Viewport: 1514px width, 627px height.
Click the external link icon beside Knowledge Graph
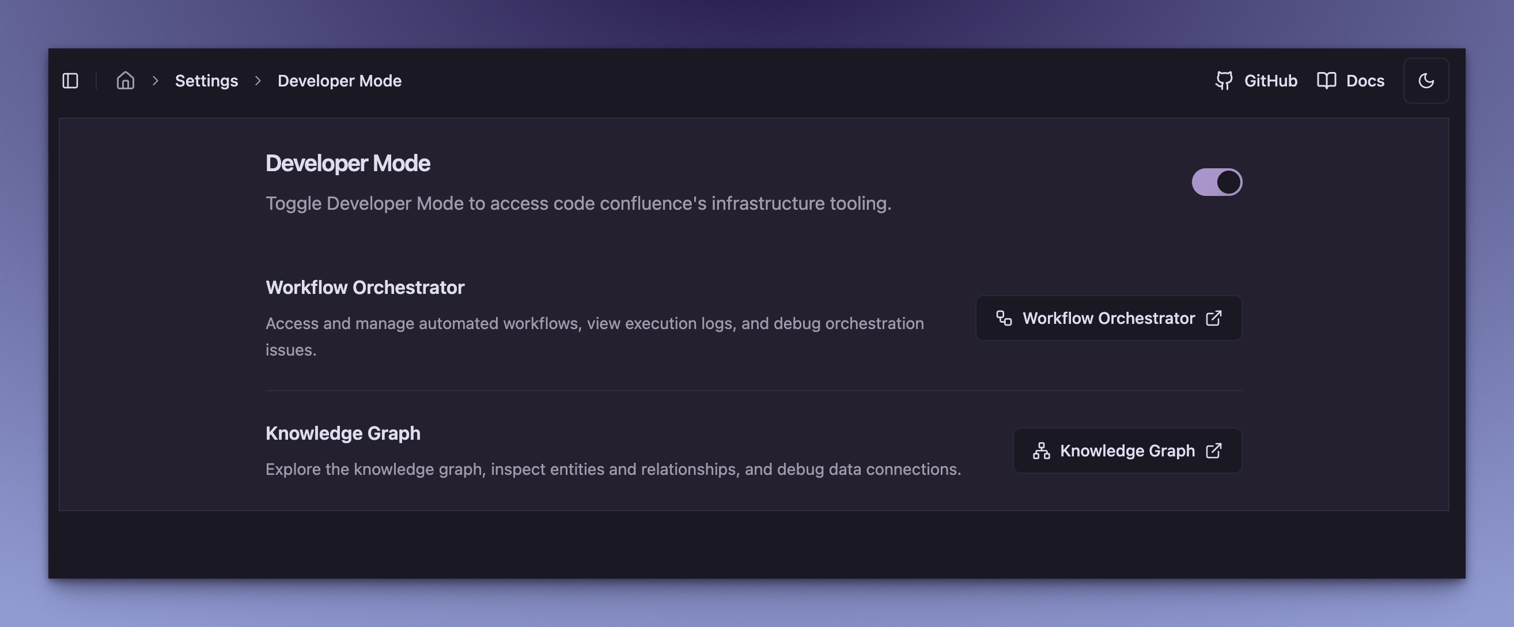(1213, 451)
